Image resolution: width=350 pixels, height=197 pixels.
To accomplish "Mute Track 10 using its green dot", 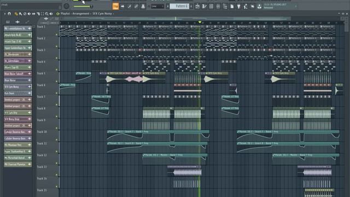I will 56,140.
